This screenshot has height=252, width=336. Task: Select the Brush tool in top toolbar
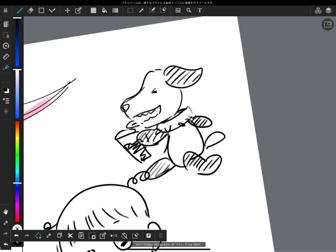coord(20,10)
